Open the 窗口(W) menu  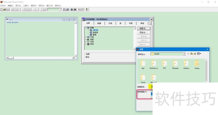coord(50,5)
